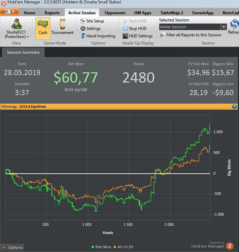Open the NoteCaddy tab
239x252 pixels.
point(230,13)
